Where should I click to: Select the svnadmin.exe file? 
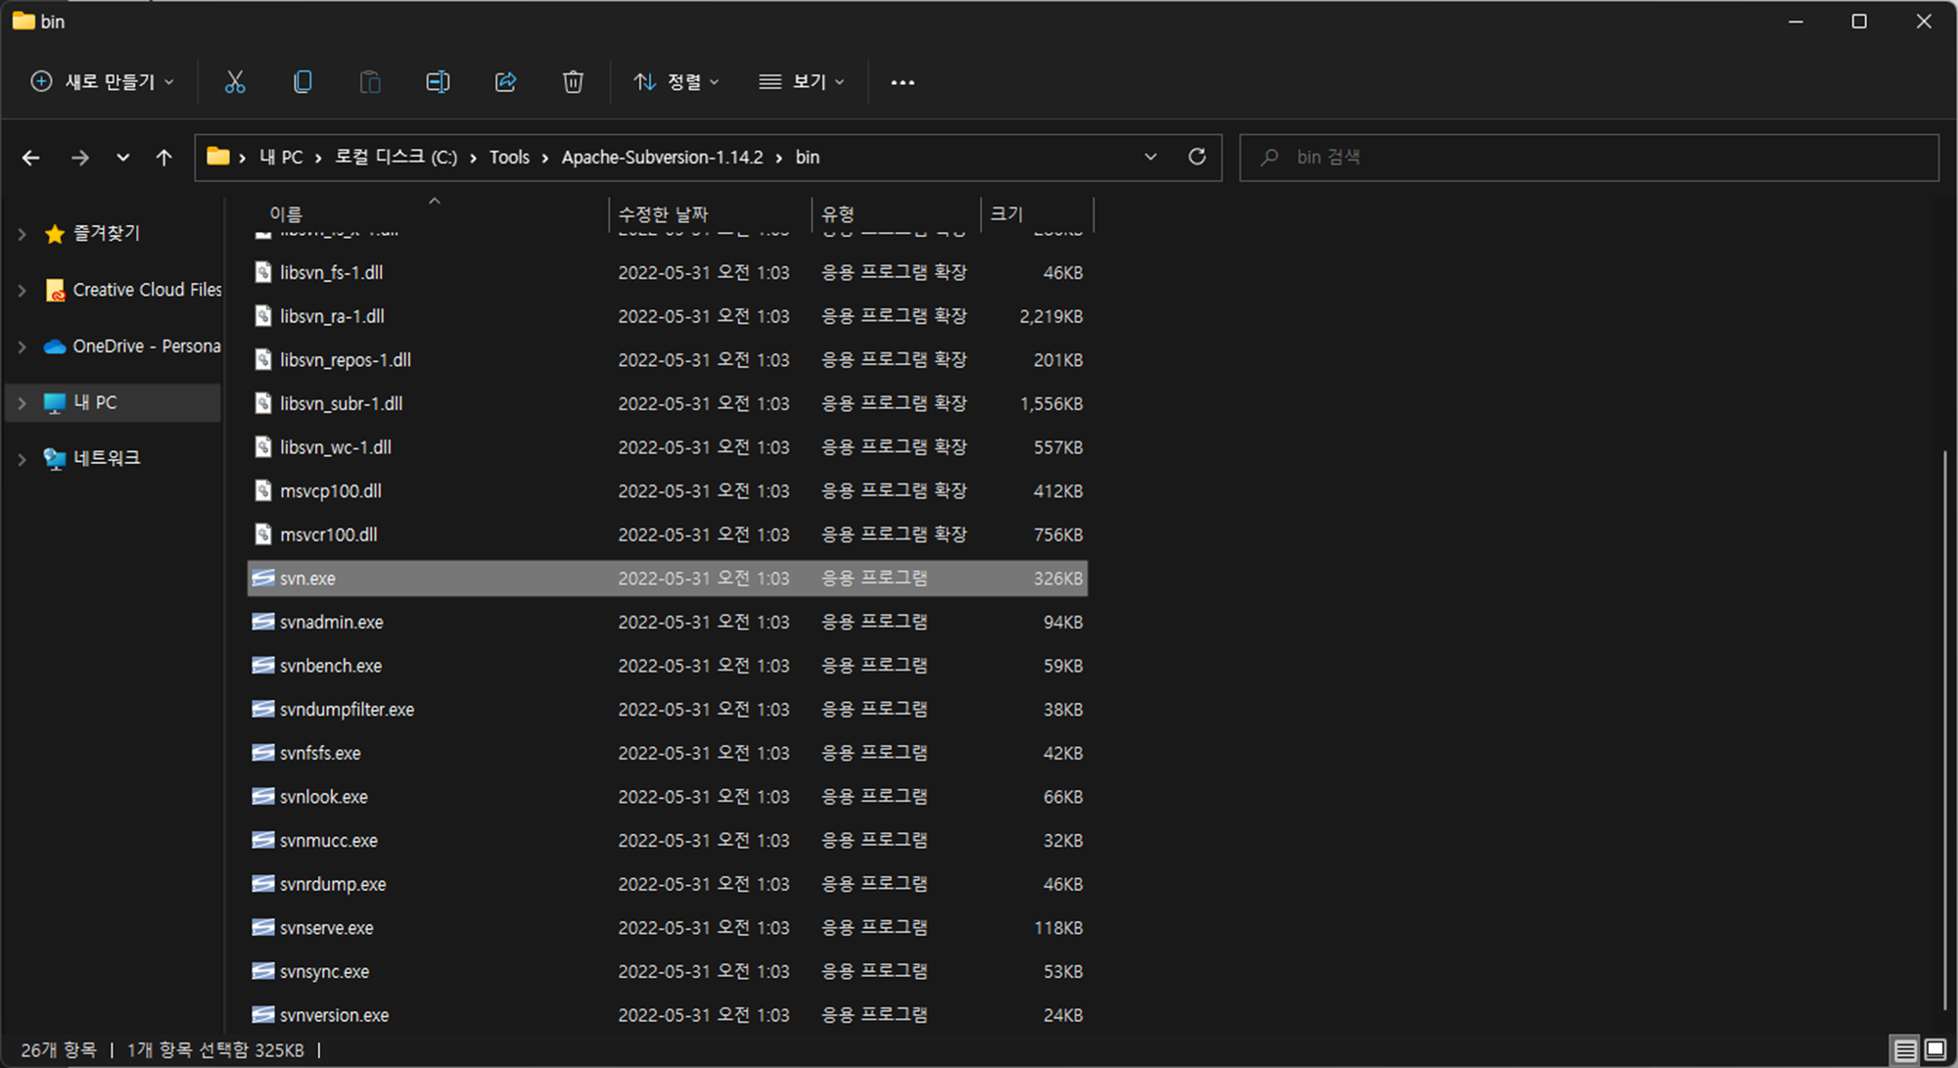pos(331,623)
